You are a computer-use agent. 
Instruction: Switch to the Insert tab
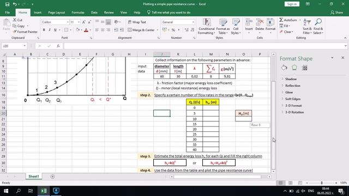point(38,13)
